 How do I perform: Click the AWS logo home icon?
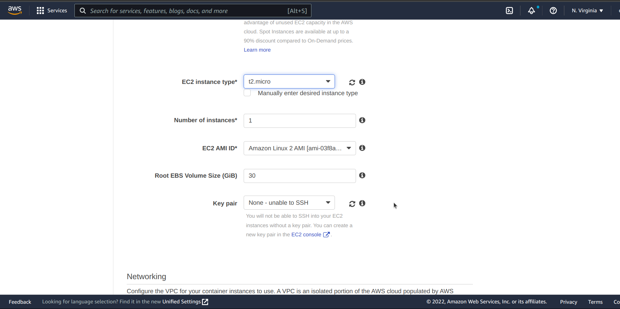click(x=15, y=11)
